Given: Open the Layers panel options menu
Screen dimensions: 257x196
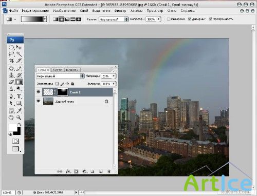Looking at the screenshot, I should (x=115, y=71).
